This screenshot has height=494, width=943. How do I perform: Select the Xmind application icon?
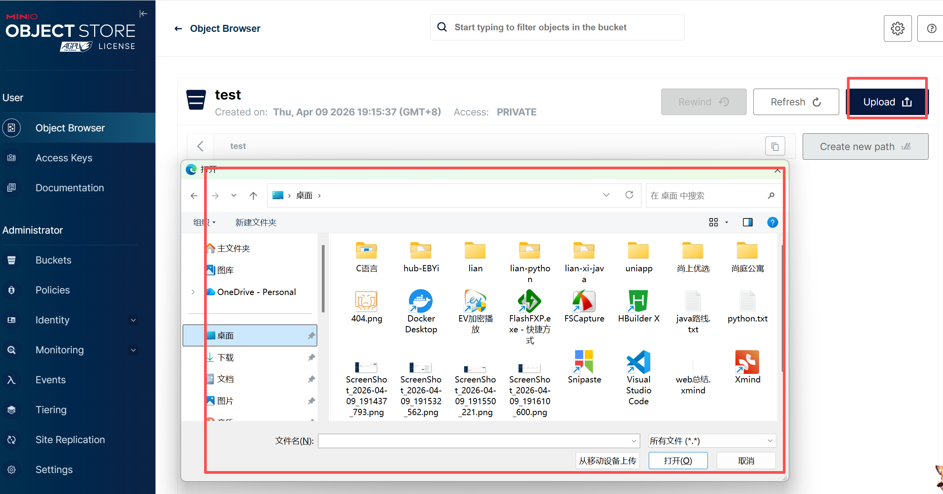tap(747, 362)
